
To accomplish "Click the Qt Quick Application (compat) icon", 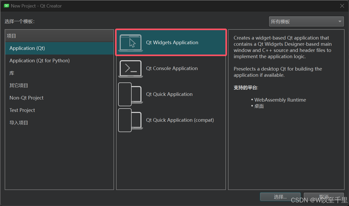I will point(131,120).
